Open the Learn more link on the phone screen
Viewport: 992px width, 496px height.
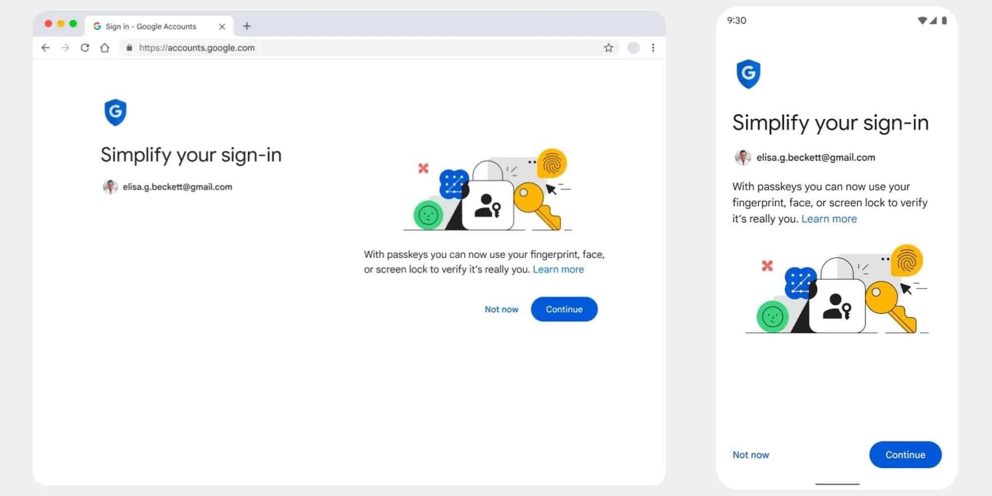pyautogui.click(x=829, y=218)
